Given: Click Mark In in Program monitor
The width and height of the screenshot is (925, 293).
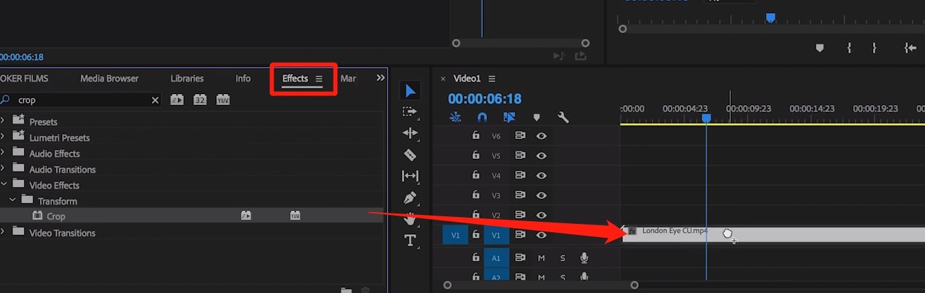Looking at the screenshot, I should coord(849,48).
